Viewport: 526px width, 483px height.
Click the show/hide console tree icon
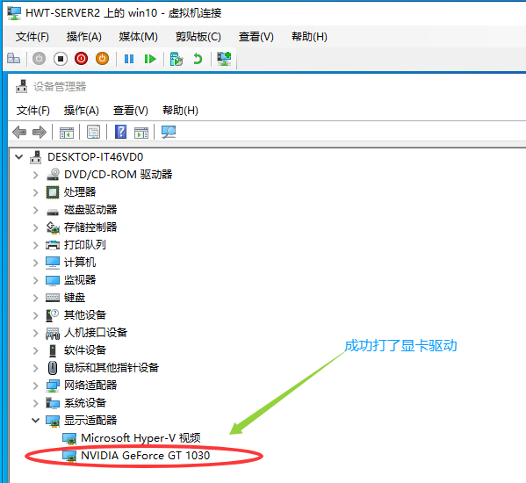click(67, 133)
